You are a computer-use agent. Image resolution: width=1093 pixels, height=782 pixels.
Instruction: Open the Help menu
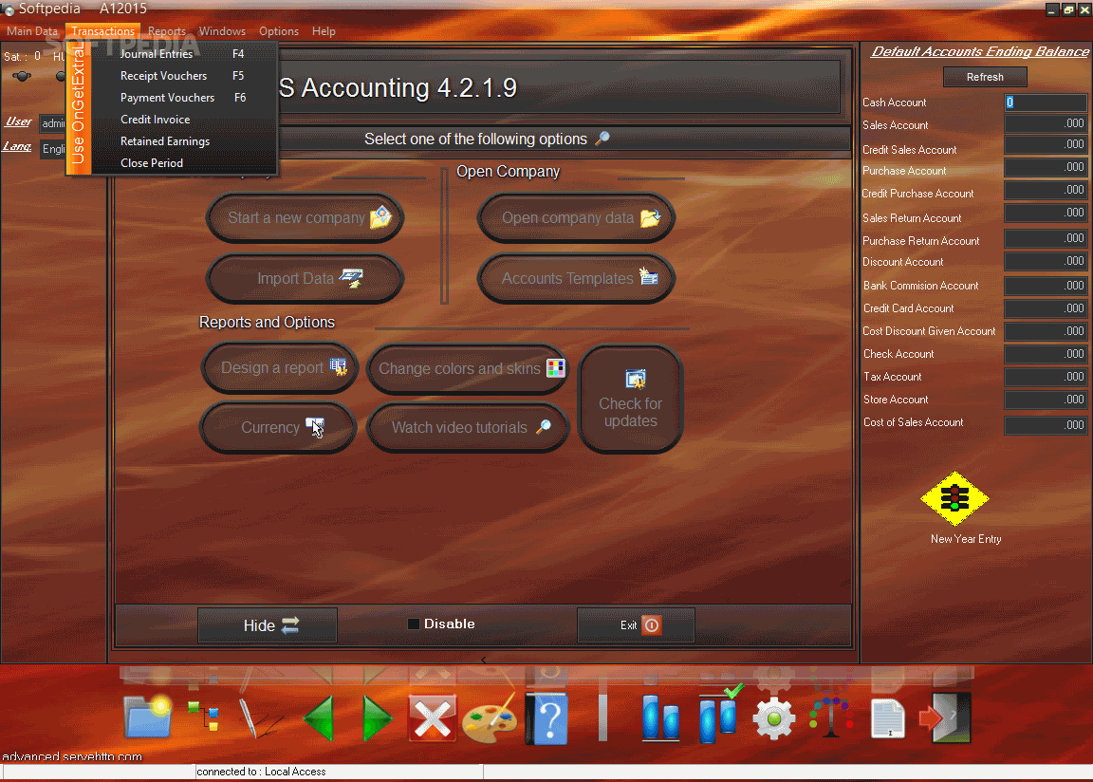pyautogui.click(x=324, y=31)
